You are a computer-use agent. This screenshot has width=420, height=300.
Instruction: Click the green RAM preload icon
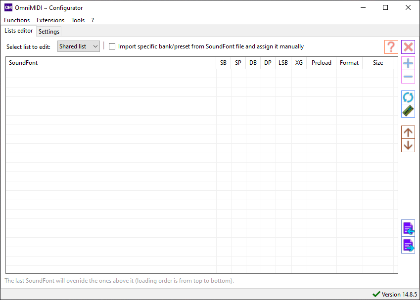[408, 111]
